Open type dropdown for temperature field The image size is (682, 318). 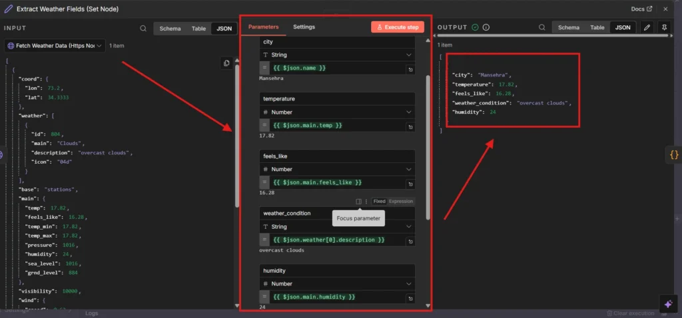click(x=337, y=112)
